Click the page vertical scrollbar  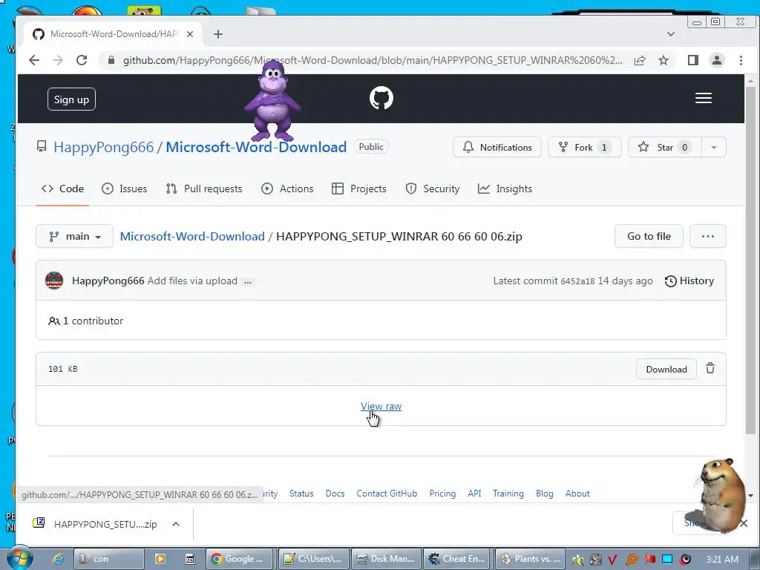[x=750, y=262]
